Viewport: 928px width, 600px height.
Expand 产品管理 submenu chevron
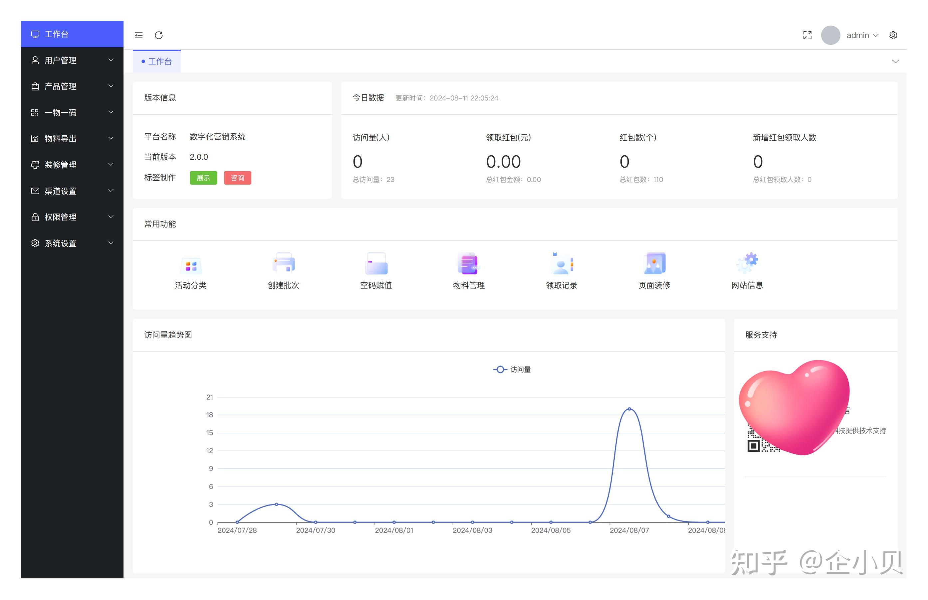111,86
